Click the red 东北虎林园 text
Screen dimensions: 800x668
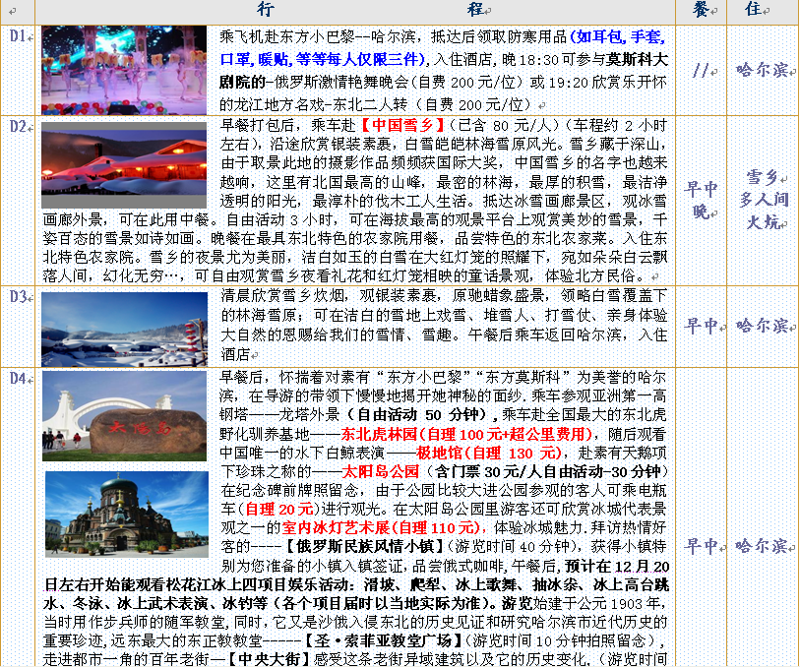pyautogui.click(x=379, y=434)
